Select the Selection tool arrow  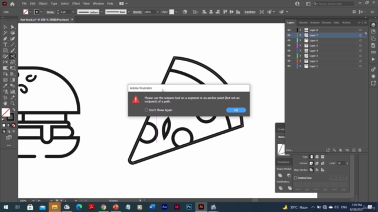[5, 27]
